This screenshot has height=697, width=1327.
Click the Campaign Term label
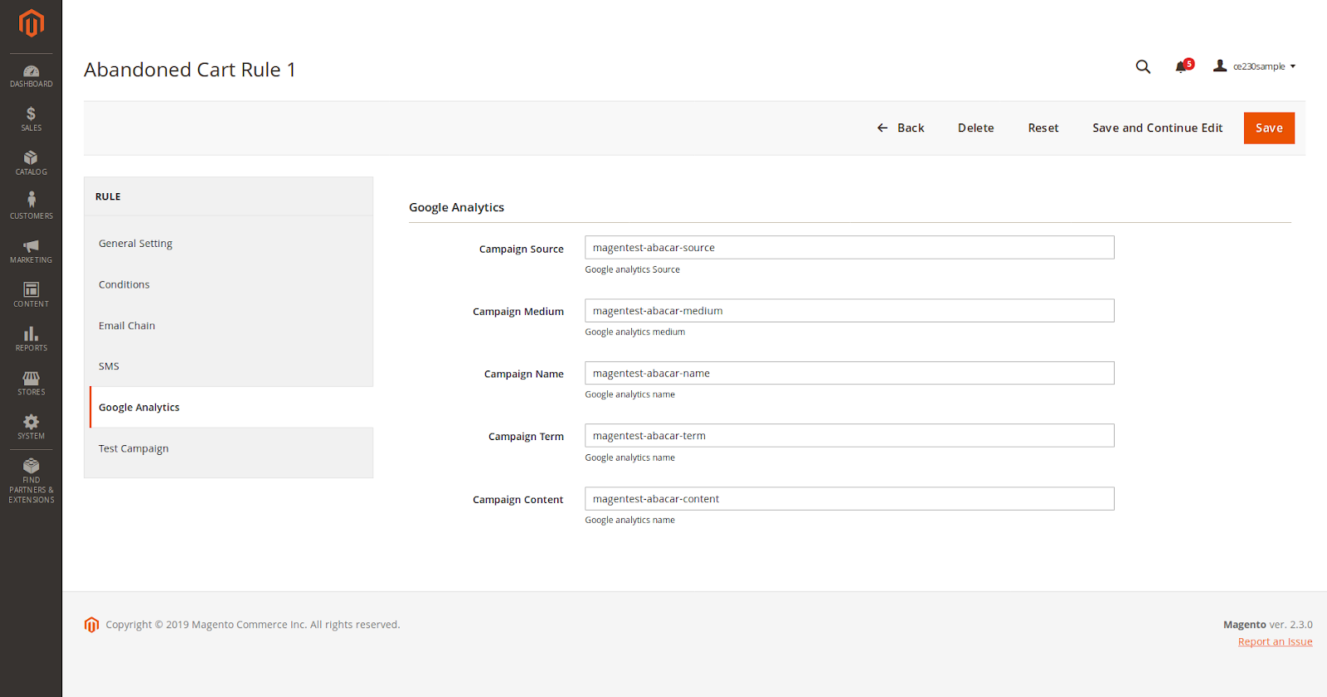coord(526,437)
